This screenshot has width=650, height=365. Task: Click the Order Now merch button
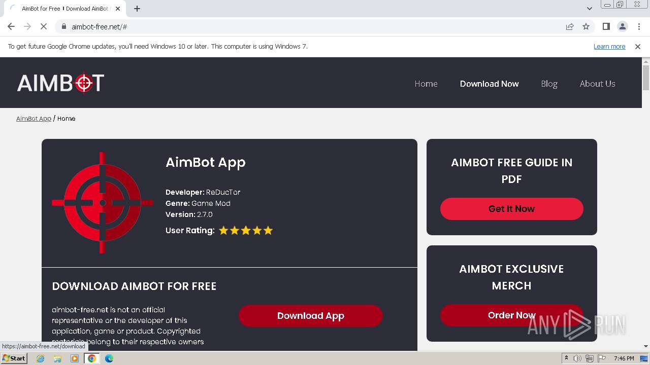coord(511,315)
